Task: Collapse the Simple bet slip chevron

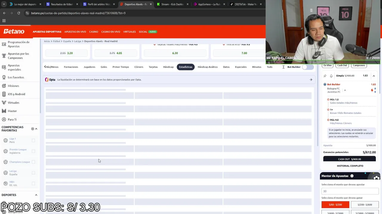Action: tap(374, 76)
